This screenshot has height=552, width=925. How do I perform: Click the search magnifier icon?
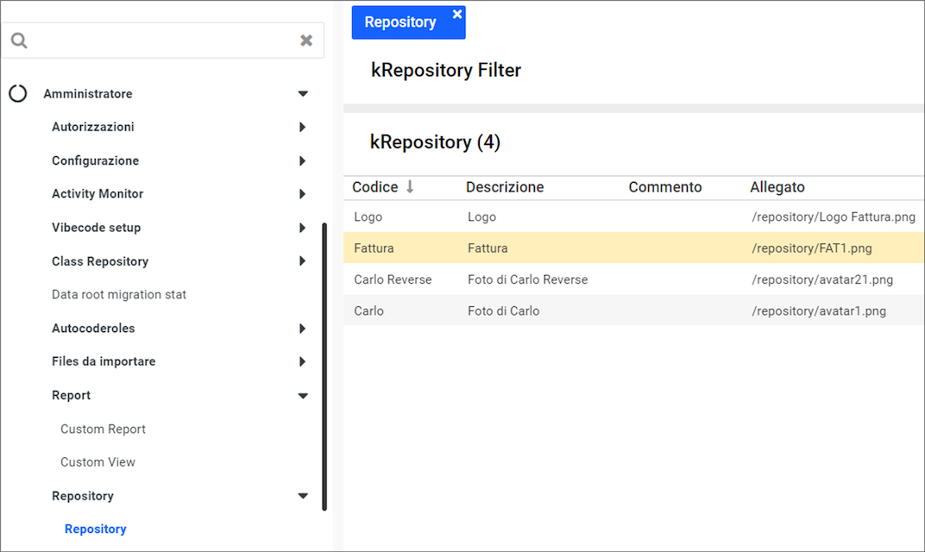coord(19,41)
